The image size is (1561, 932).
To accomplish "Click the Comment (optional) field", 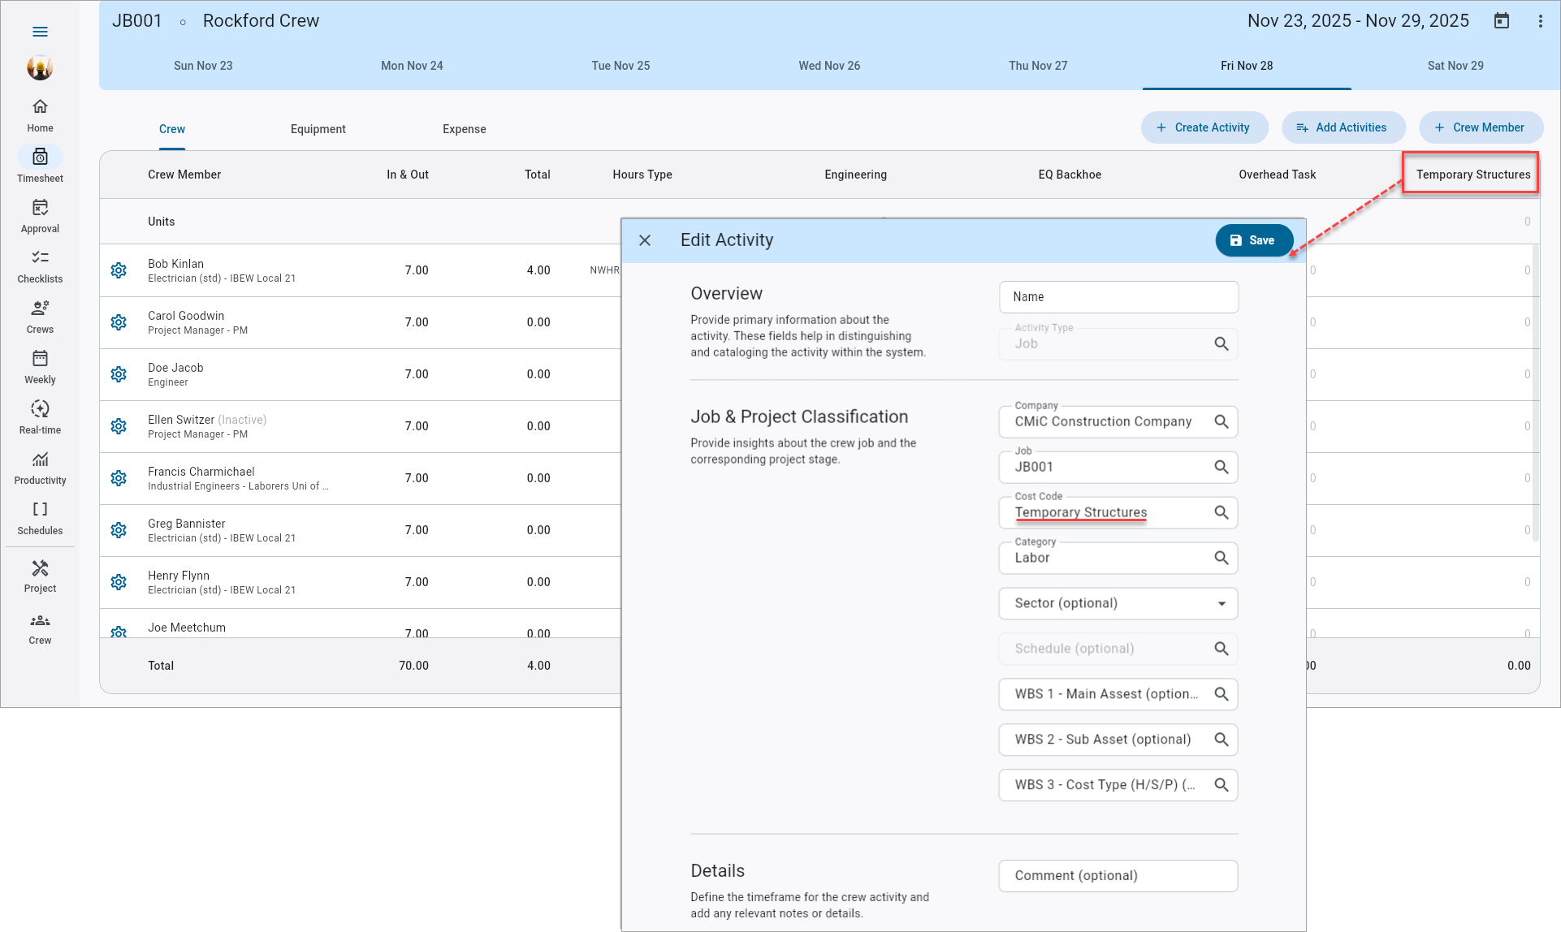I will 1118,876.
